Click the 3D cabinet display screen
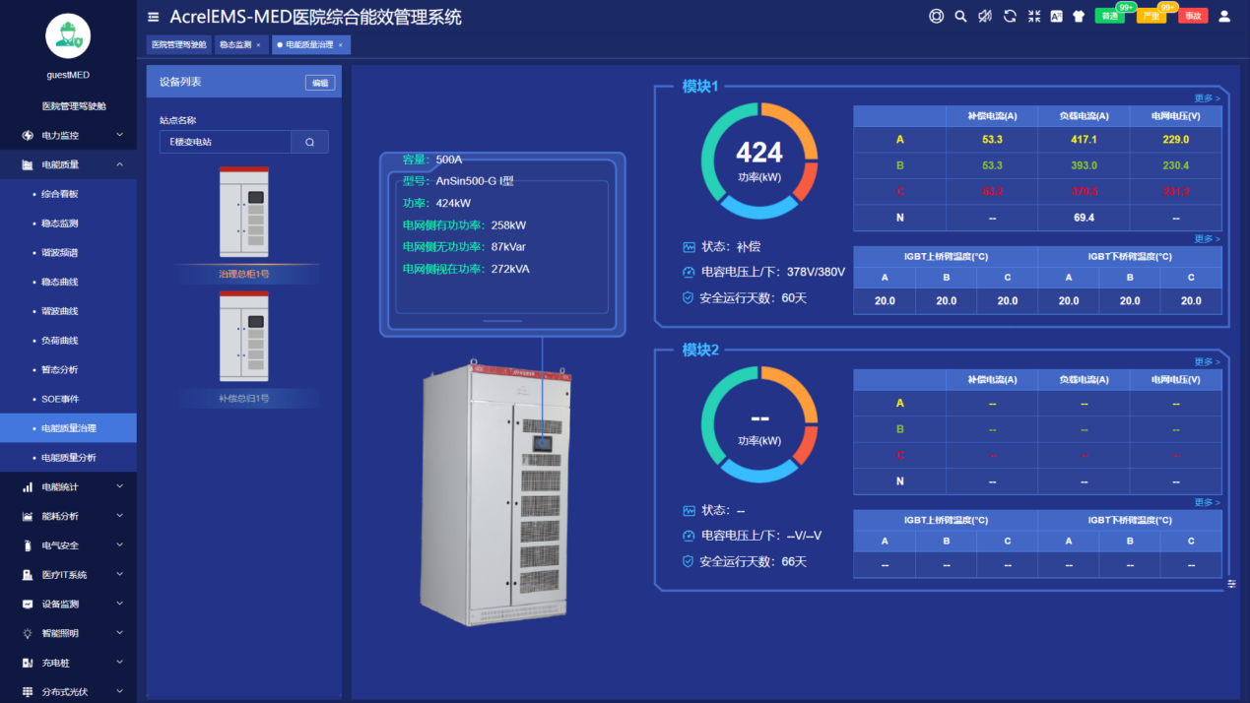Image resolution: width=1250 pixels, height=703 pixels. [541, 443]
